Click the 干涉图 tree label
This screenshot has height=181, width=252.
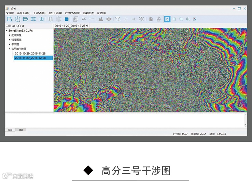15,44
